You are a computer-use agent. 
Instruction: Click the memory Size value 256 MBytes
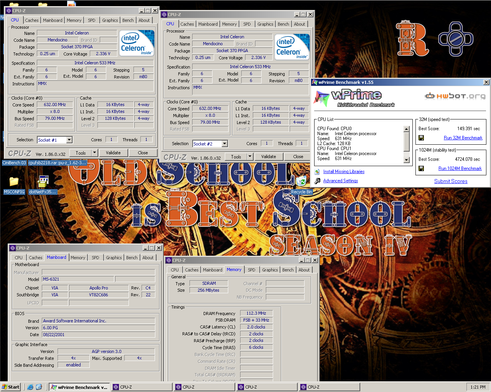[208, 290]
